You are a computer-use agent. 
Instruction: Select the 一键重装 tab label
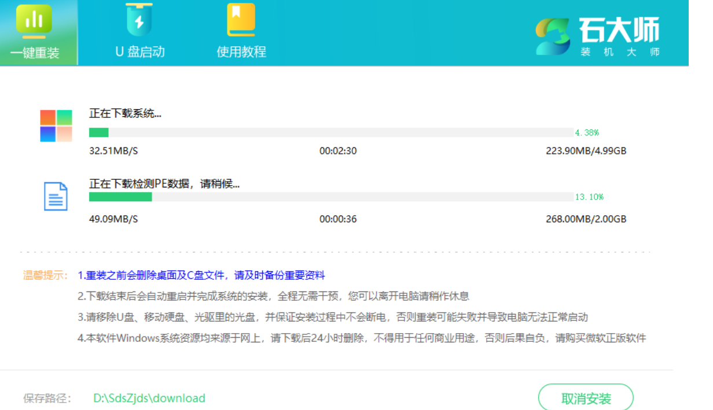35,53
